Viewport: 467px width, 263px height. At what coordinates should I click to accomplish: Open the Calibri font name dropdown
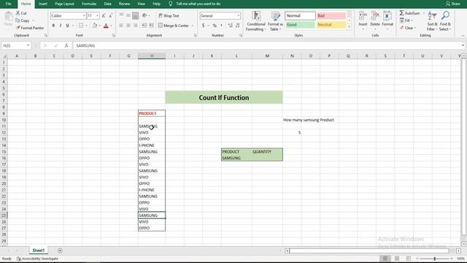tap(84, 15)
